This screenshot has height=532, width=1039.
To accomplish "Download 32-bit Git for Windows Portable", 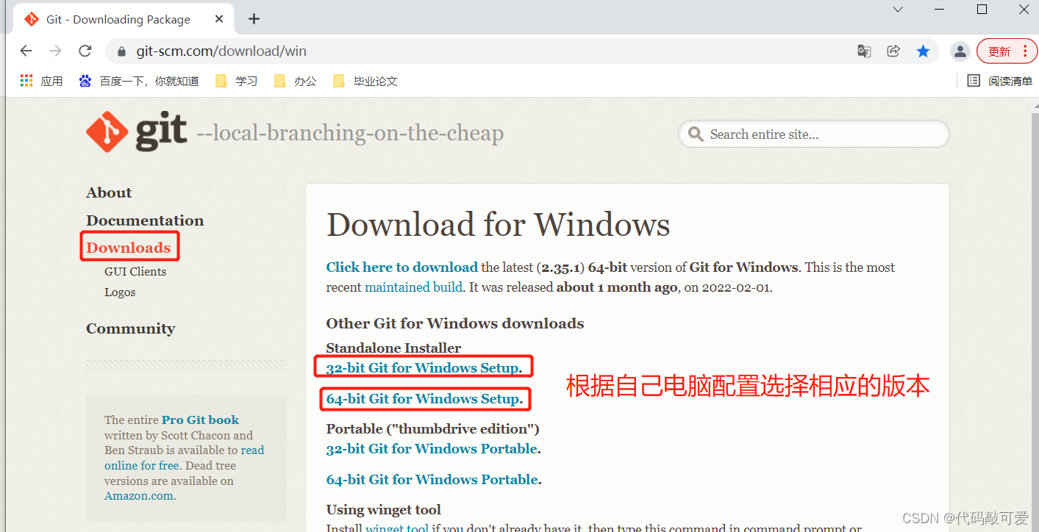I will pyautogui.click(x=432, y=449).
